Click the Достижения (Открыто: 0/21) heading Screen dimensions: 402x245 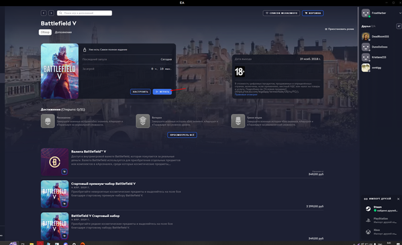pos(63,110)
